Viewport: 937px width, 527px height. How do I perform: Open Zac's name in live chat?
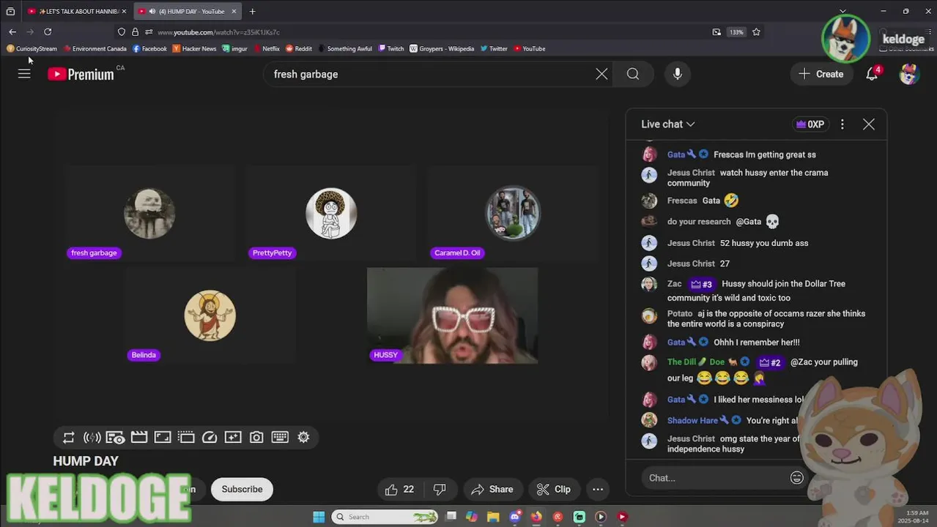(x=674, y=284)
